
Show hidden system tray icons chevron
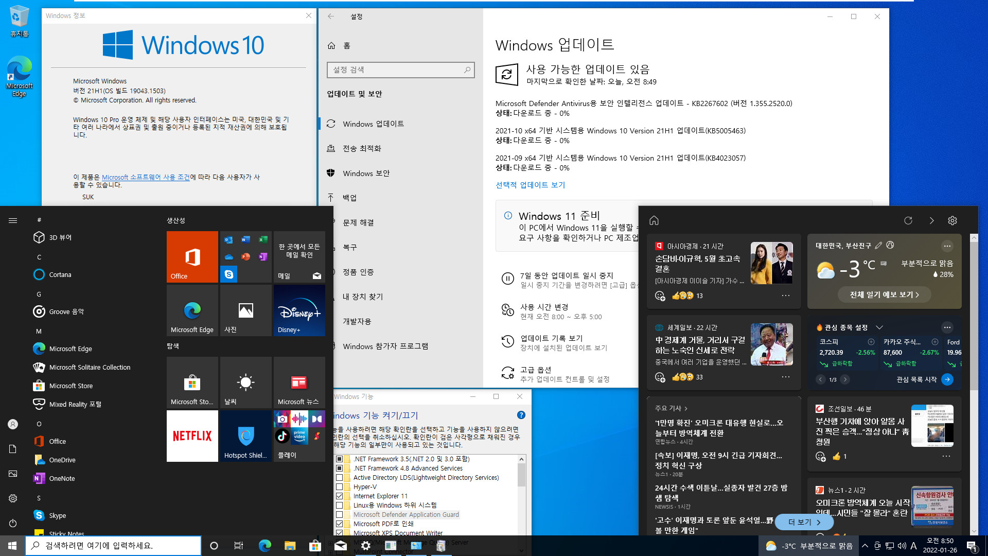point(865,546)
